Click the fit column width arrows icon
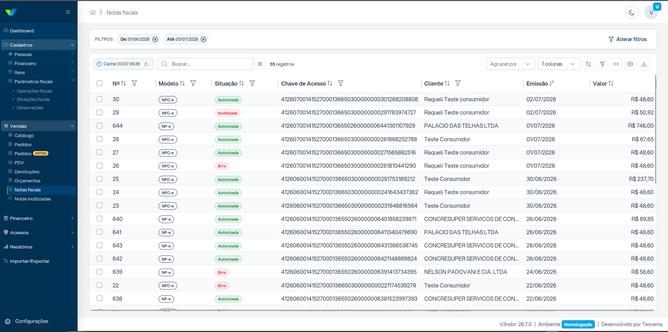Screen dimensions: 668x332 [616, 64]
